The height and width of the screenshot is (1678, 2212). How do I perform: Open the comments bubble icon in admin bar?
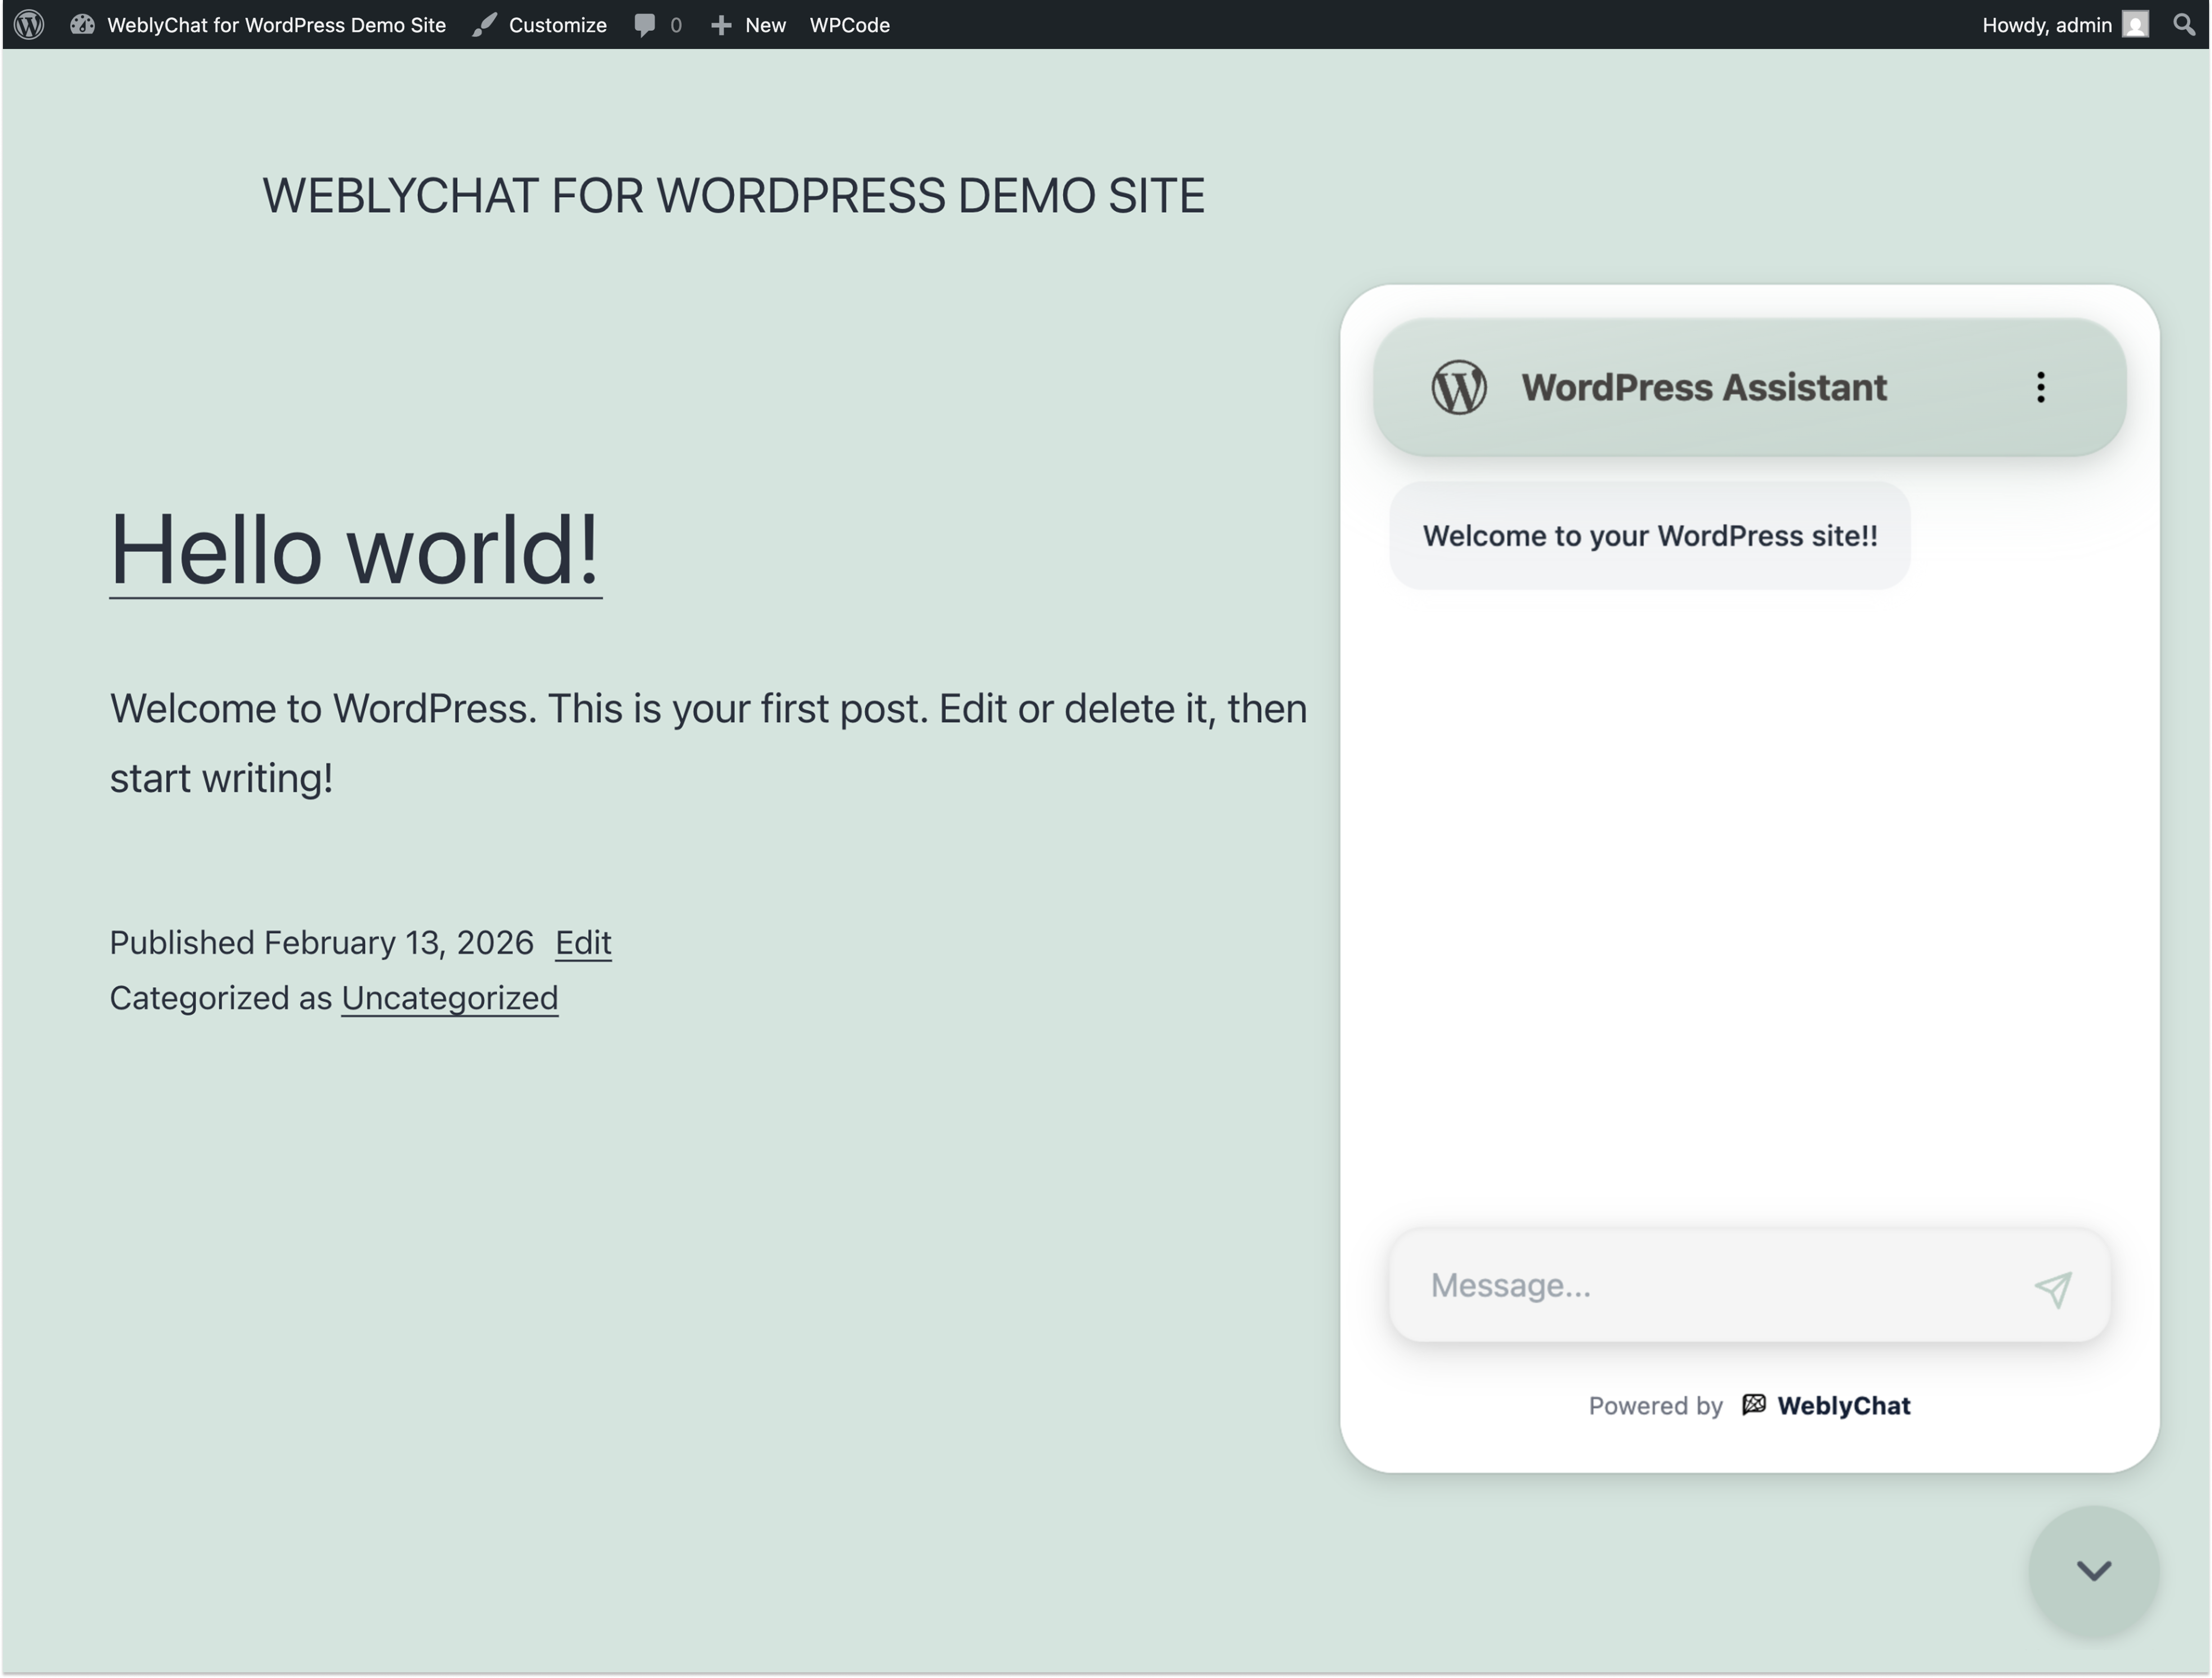tap(645, 24)
